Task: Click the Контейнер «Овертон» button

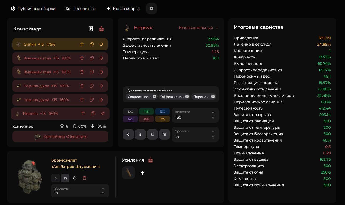Action: [60, 136]
